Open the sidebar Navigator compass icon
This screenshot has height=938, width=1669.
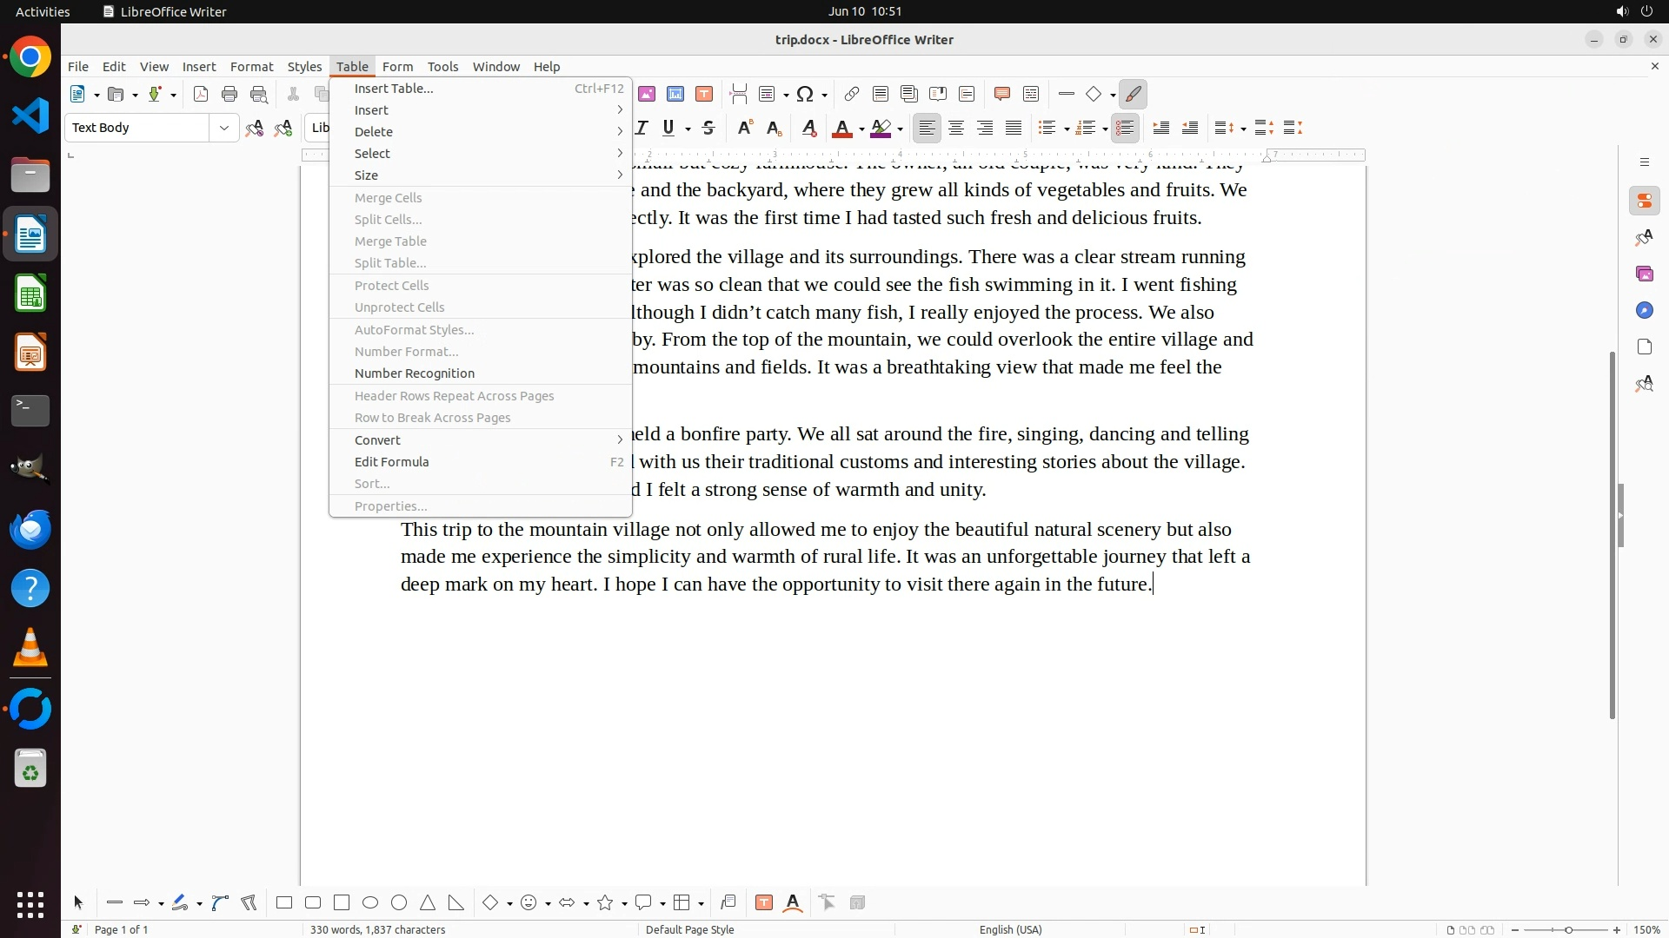[x=1644, y=310]
